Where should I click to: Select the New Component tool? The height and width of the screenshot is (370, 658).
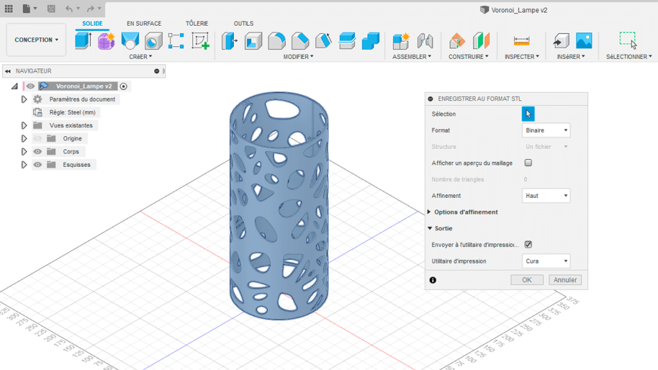pyautogui.click(x=401, y=41)
